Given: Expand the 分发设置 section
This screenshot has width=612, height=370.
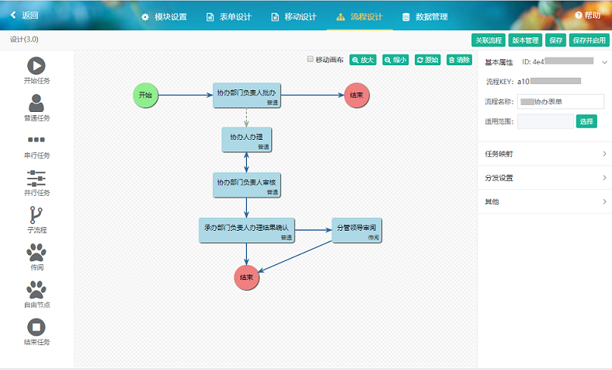Looking at the screenshot, I should click(544, 178).
